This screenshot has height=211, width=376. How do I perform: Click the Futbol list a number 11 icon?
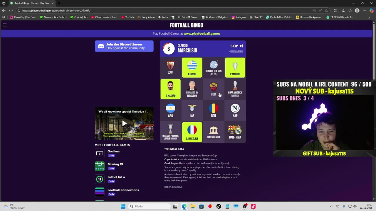click(x=100, y=179)
